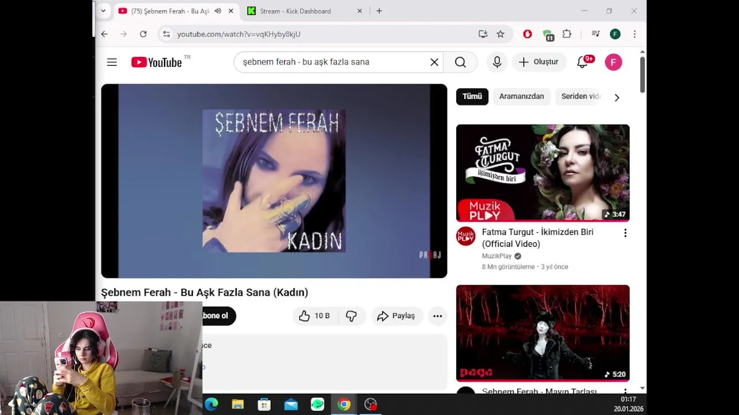The height and width of the screenshot is (415, 739).
Task: Bookmark this page with the star
Action: coord(501,34)
